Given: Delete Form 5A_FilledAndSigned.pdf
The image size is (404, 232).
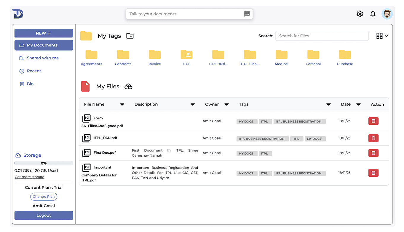Looking at the screenshot, I should pos(373,121).
